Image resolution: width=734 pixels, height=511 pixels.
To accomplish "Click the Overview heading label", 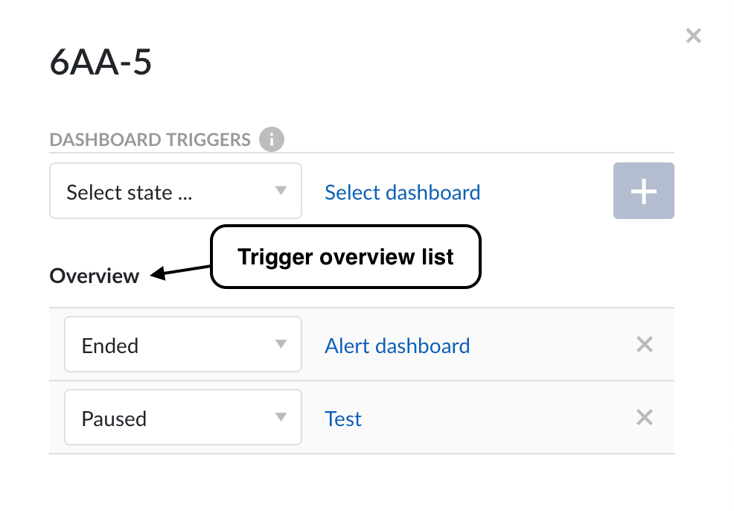I will 95,276.
